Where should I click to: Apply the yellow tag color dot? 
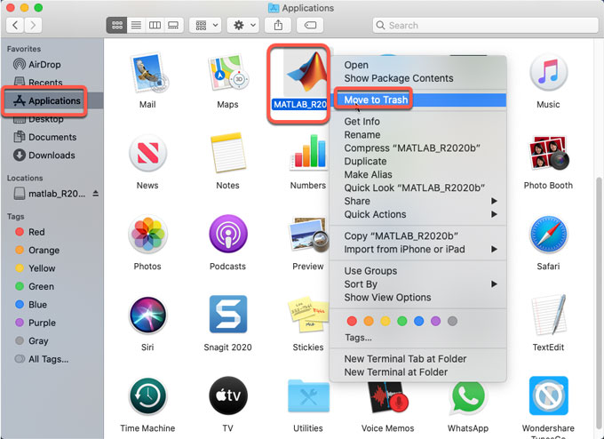[x=385, y=321]
